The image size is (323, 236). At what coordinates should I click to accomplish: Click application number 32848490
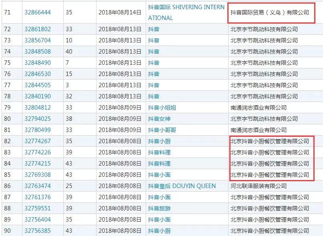(x=38, y=63)
